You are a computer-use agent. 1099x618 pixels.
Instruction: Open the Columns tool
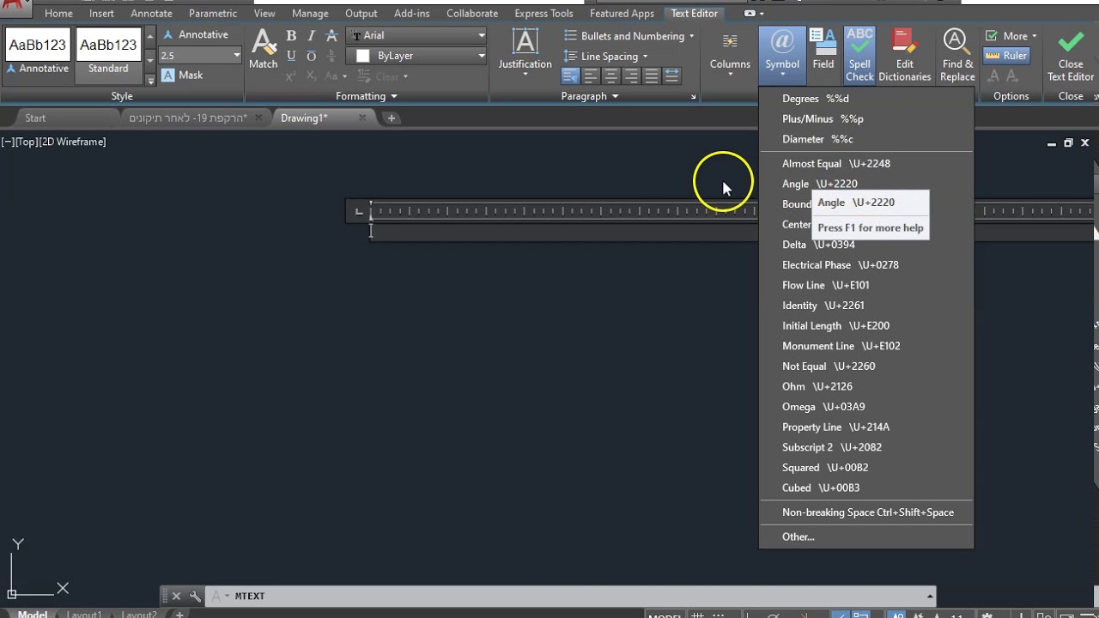click(730, 51)
